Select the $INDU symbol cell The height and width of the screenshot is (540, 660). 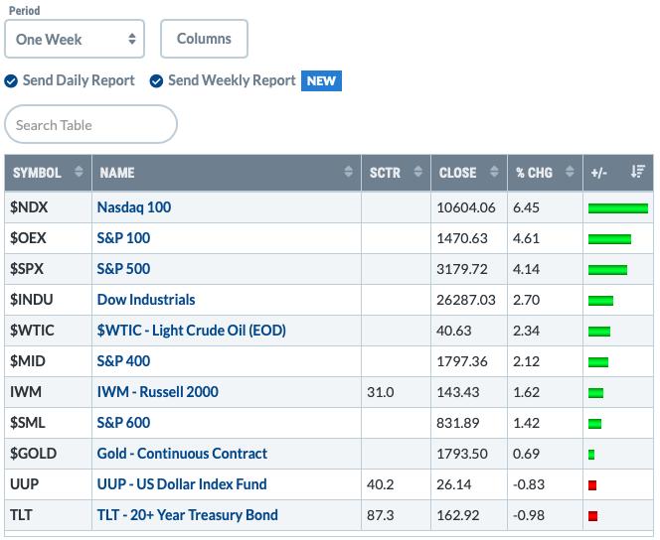[48, 300]
